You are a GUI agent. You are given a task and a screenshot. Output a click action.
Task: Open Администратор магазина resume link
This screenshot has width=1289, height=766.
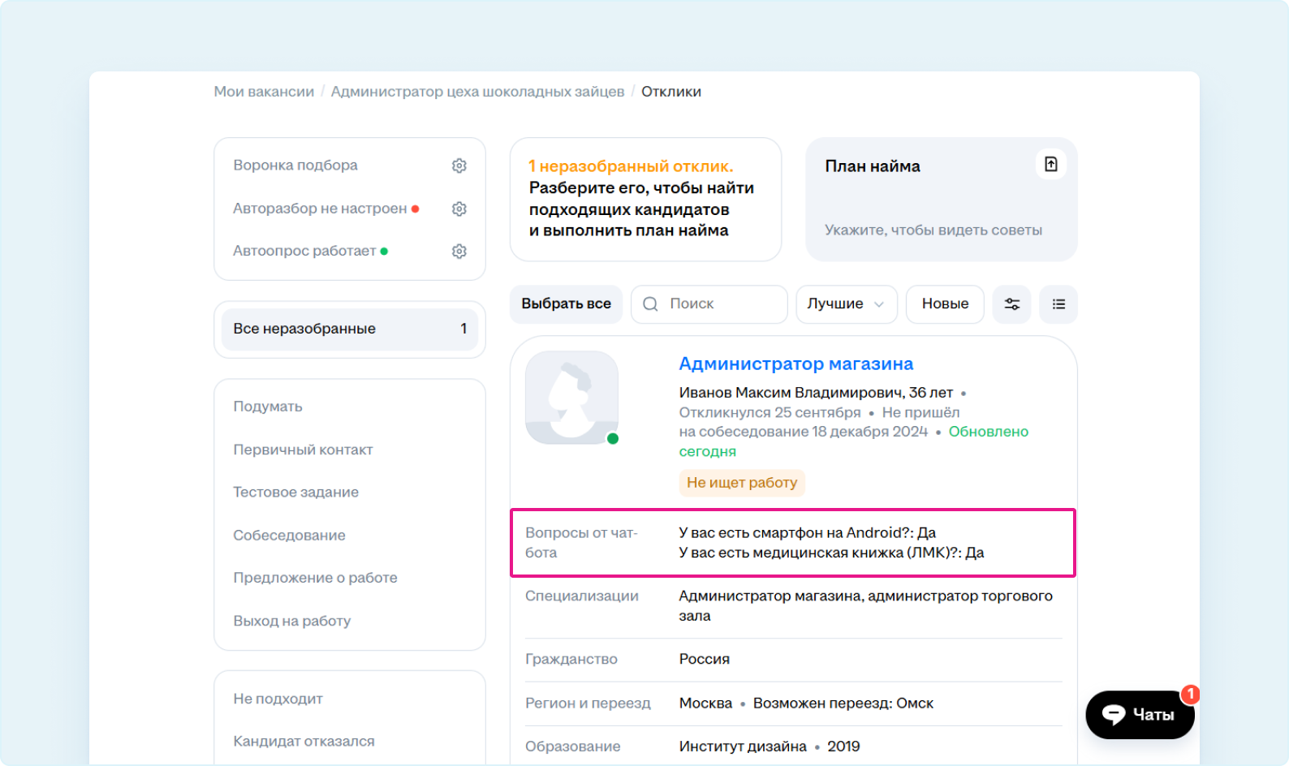[x=795, y=364]
